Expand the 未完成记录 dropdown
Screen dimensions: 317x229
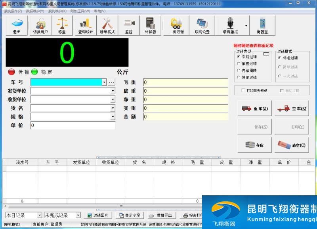coord(78,215)
